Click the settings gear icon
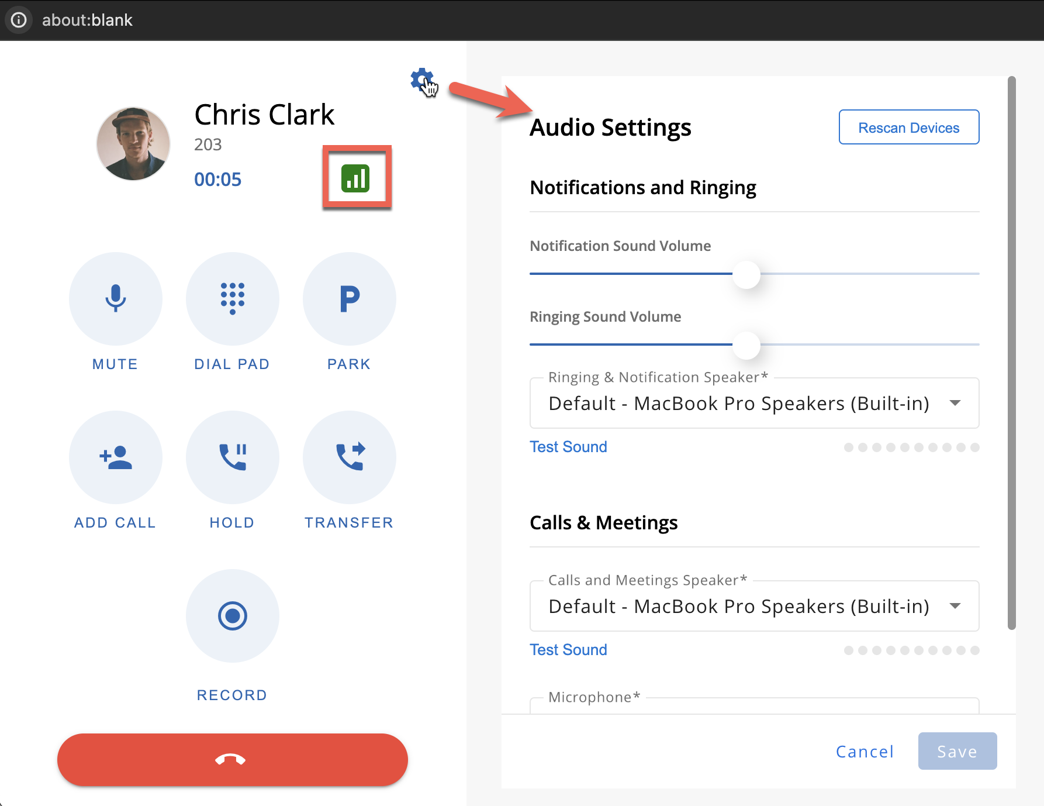The width and height of the screenshot is (1044, 806). (x=421, y=80)
